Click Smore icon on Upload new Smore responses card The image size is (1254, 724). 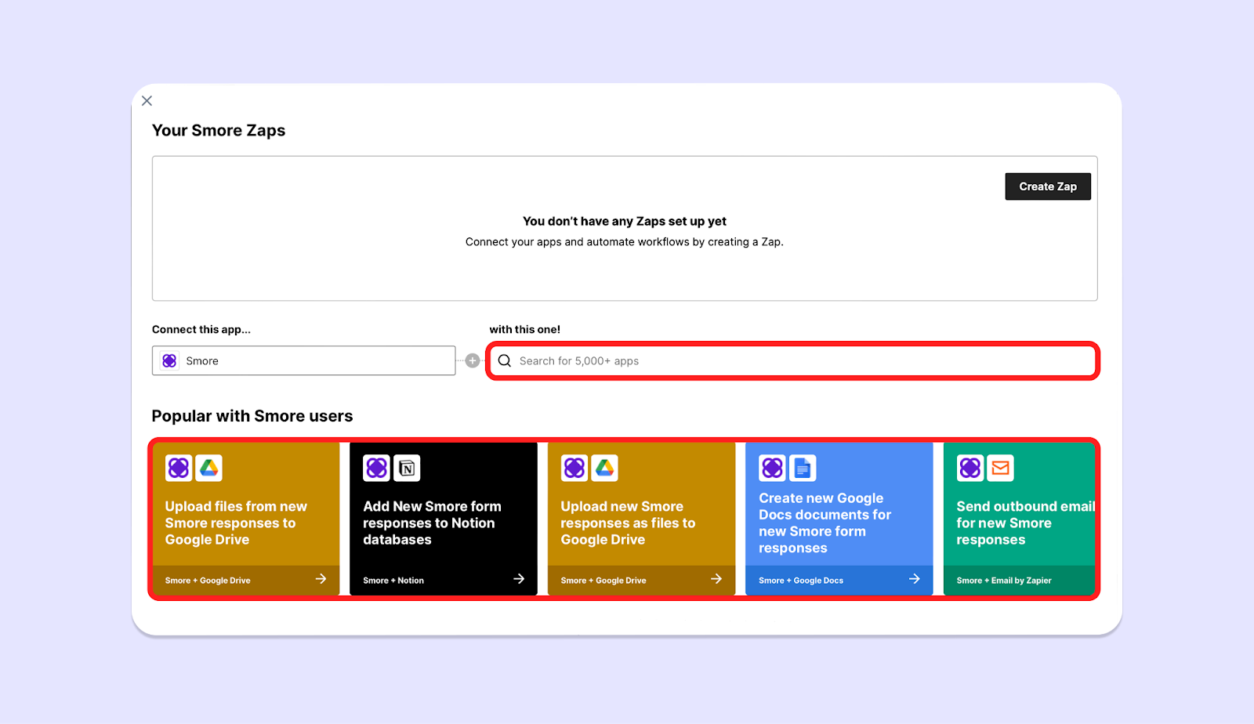pos(574,468)
